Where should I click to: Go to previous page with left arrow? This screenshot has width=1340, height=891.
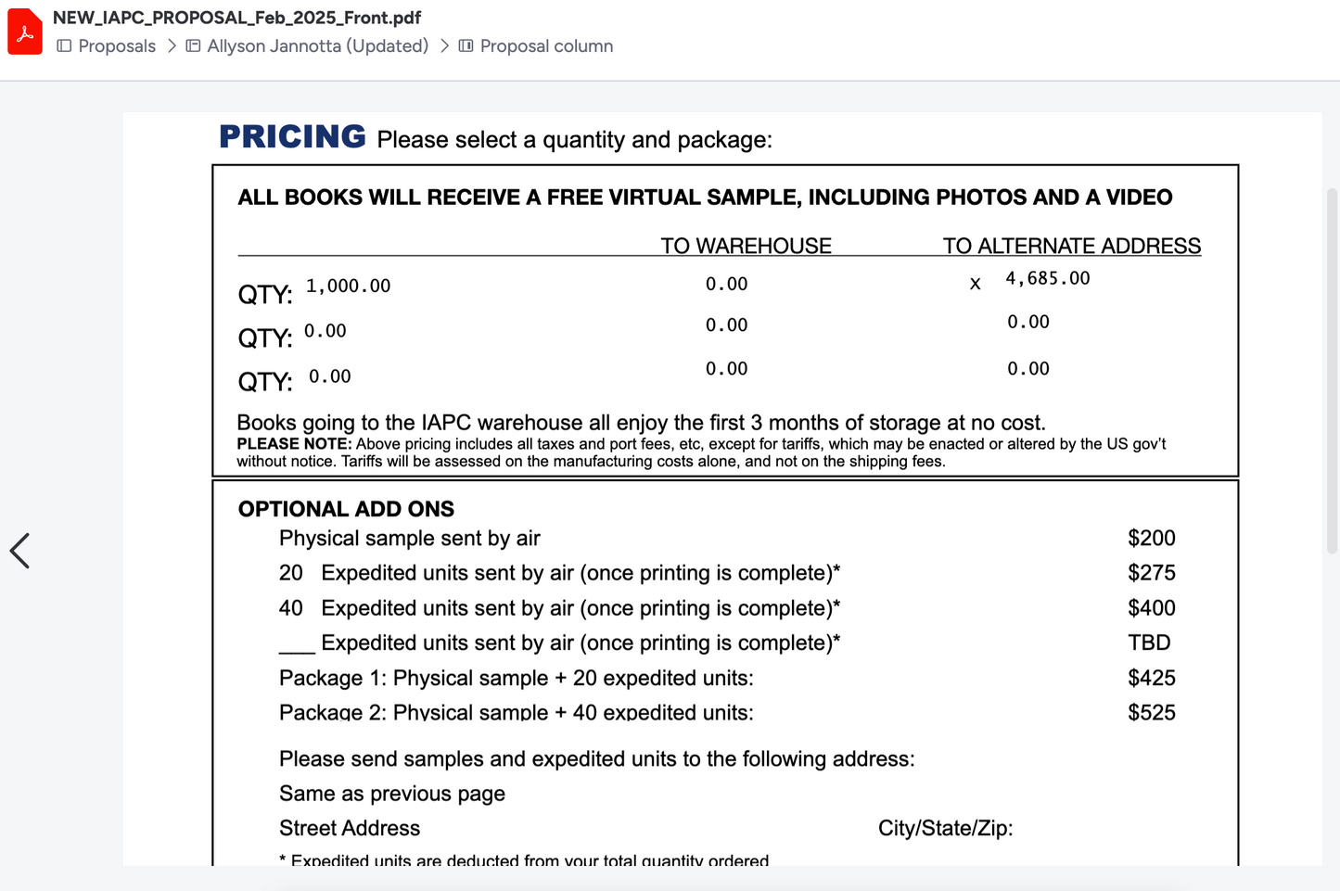click(x=19, y=551)
